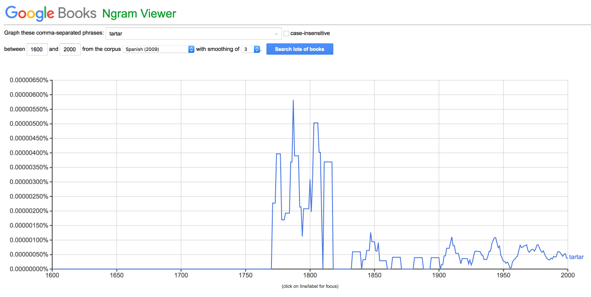The image size is (591, 297).
Task: Click the flat-topped peak just after 1800
Action: pyautogui.click(x=316, y=123)
